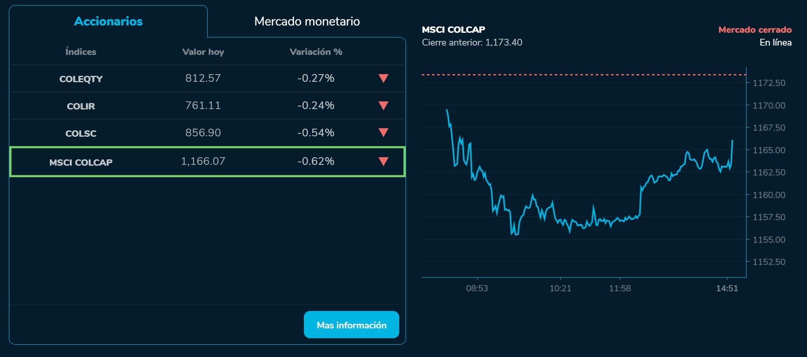Click the red down arrow for MSCI COLCAP
The height and width of the screenshot is (357, 807).
(383, 161)
